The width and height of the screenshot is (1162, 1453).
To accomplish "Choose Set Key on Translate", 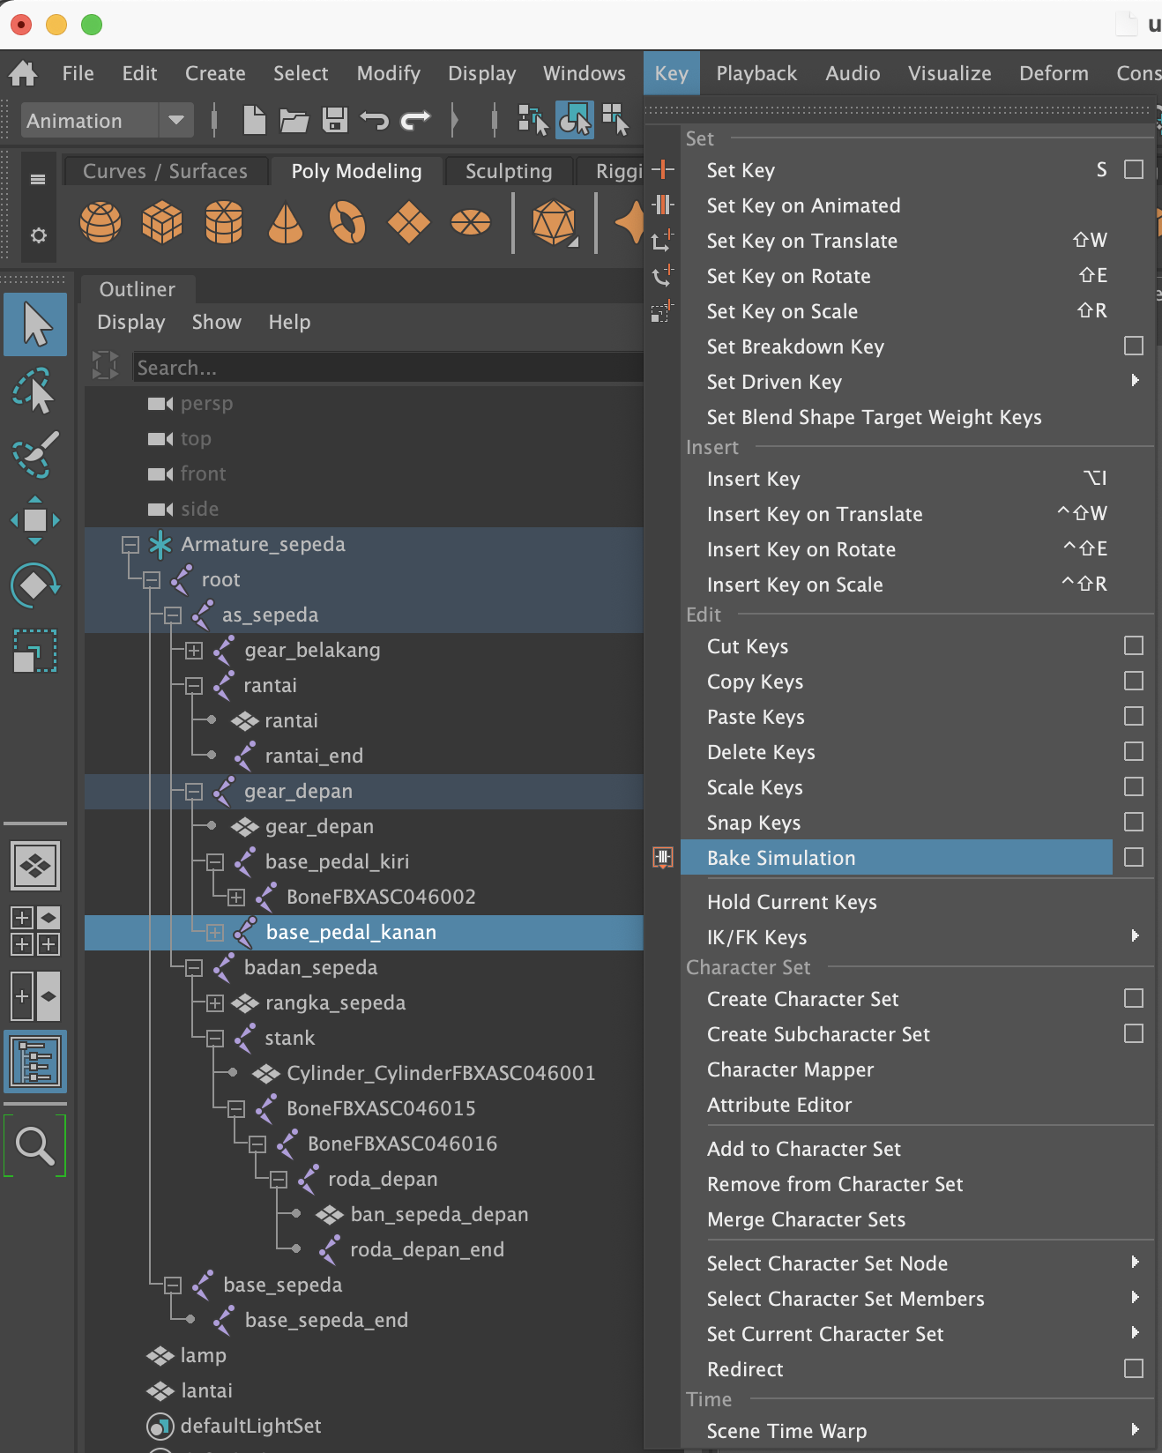I will [x=801, y=241].
